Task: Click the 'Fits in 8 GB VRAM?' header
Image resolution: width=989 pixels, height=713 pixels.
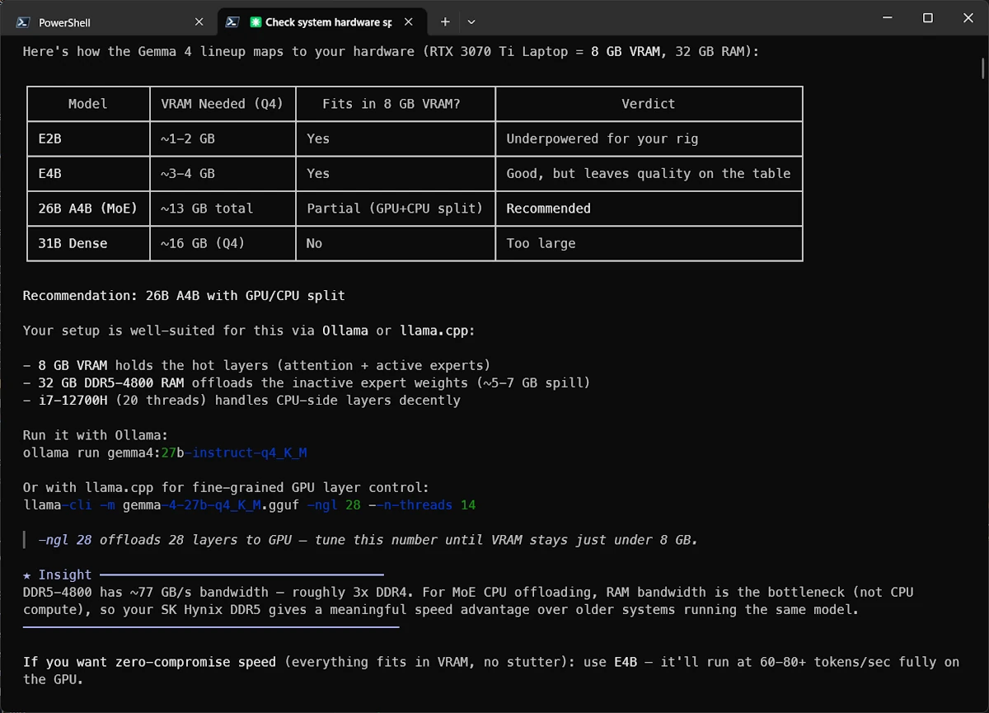Action: point(396,104)
